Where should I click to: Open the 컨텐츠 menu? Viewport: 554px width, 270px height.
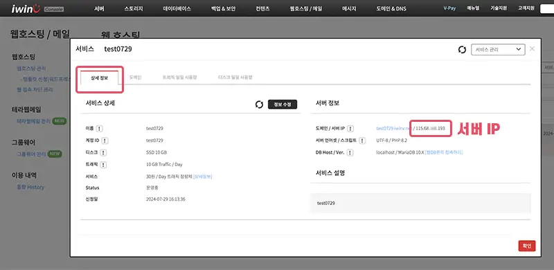[262, 9]
